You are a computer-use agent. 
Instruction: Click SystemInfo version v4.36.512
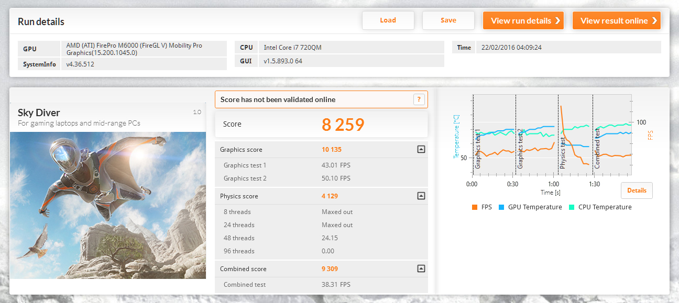(144, 64)
